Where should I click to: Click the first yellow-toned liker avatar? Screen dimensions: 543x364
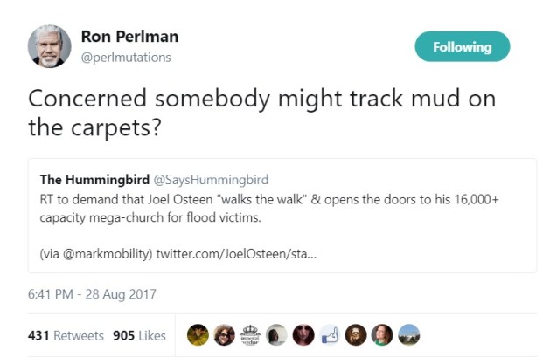pos(198,335)
